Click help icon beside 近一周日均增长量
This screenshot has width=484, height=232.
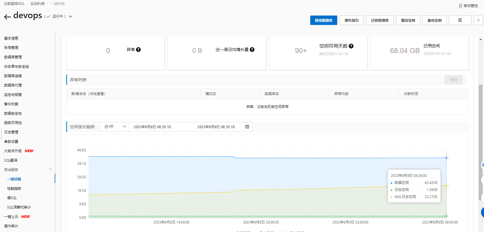coord(252,50)
